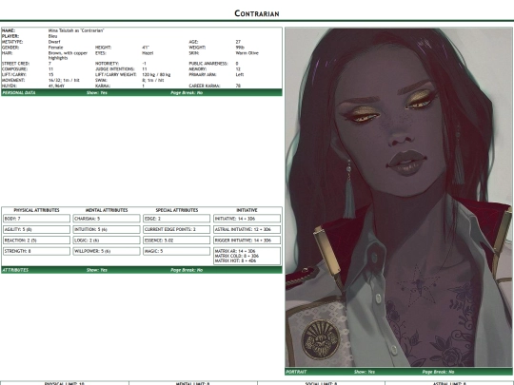
Task: Click the Mental Attributes column header
Action: tap(107, 210)
